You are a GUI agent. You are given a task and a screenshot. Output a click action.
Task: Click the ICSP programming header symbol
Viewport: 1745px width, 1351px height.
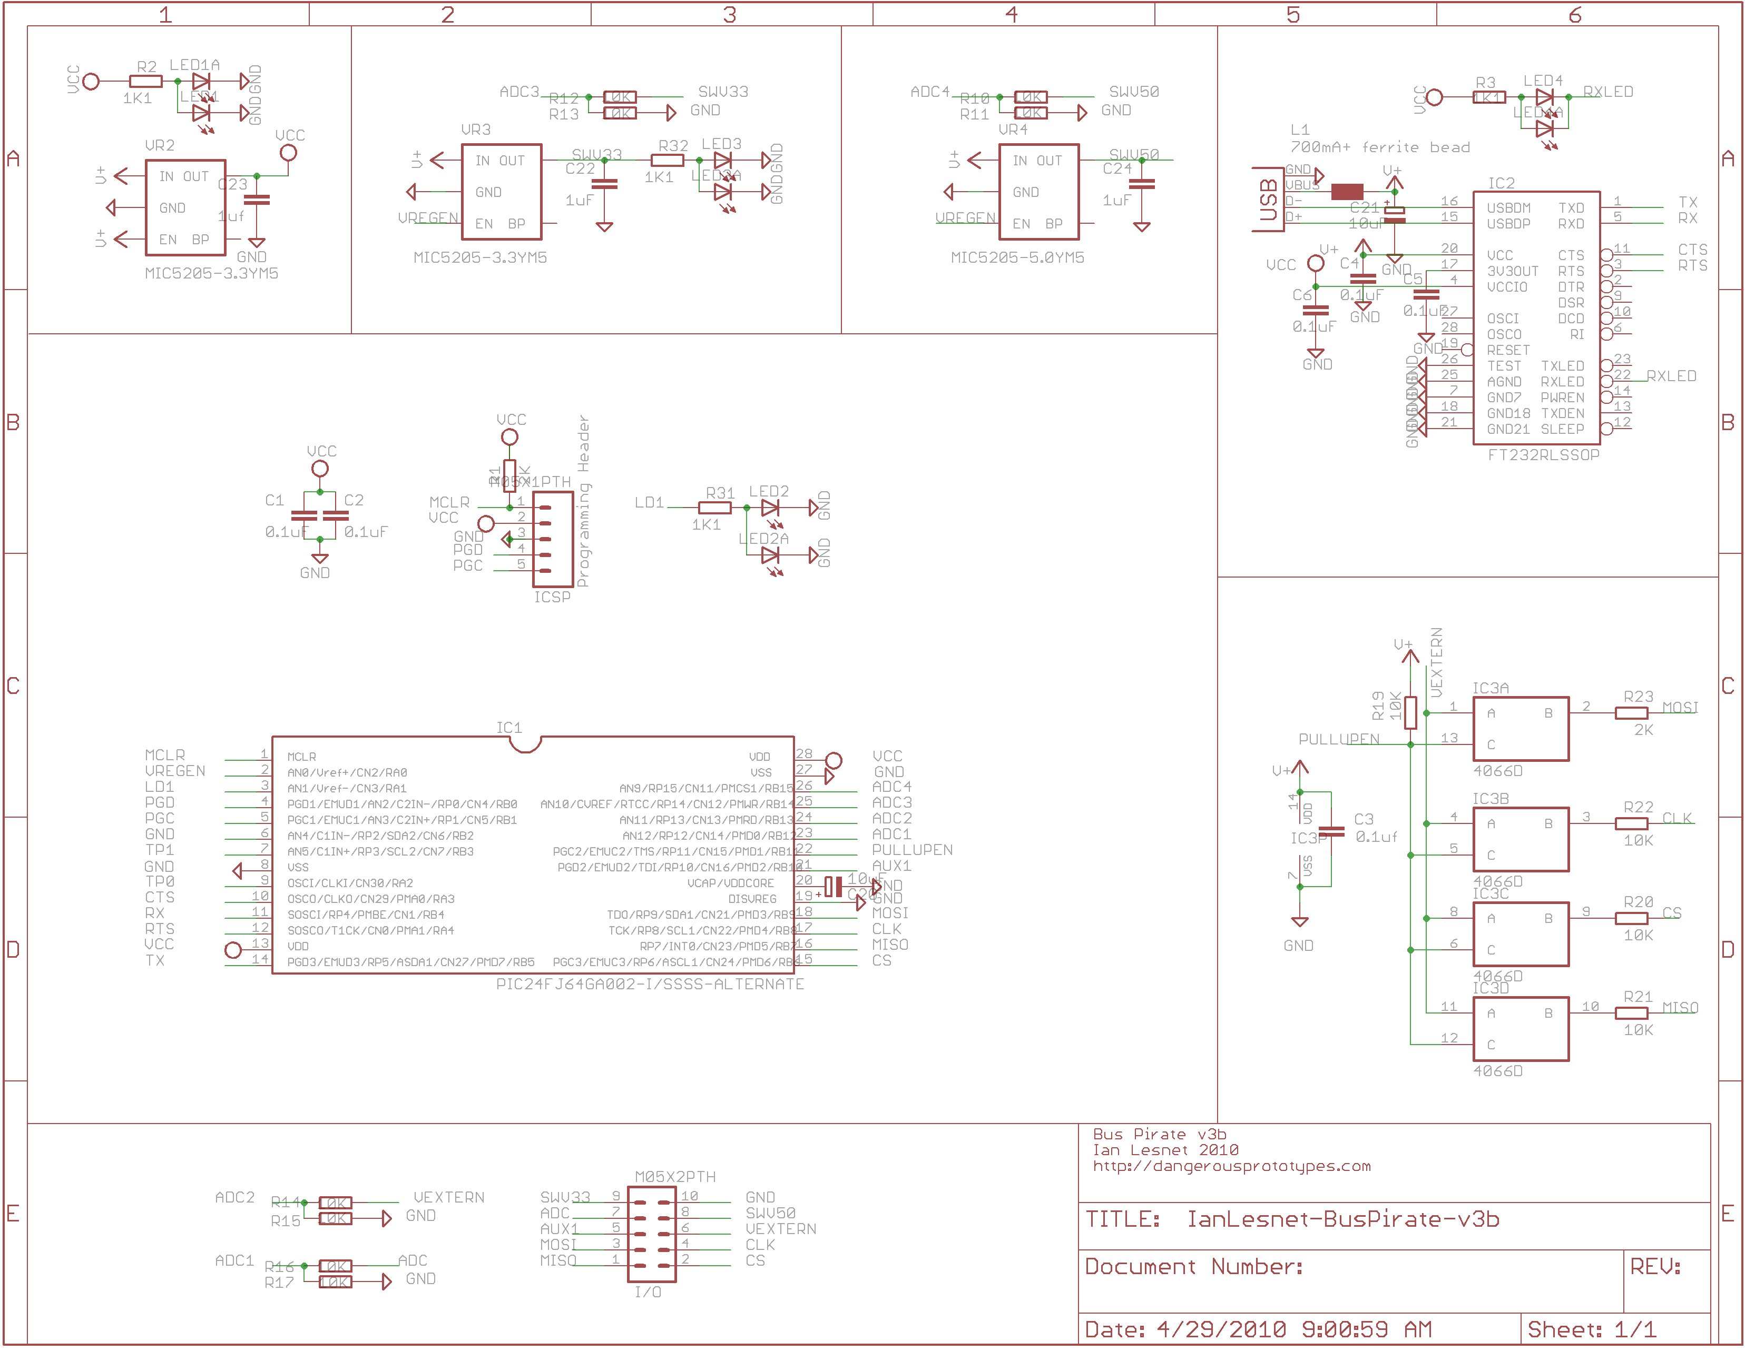pos(553,539)
